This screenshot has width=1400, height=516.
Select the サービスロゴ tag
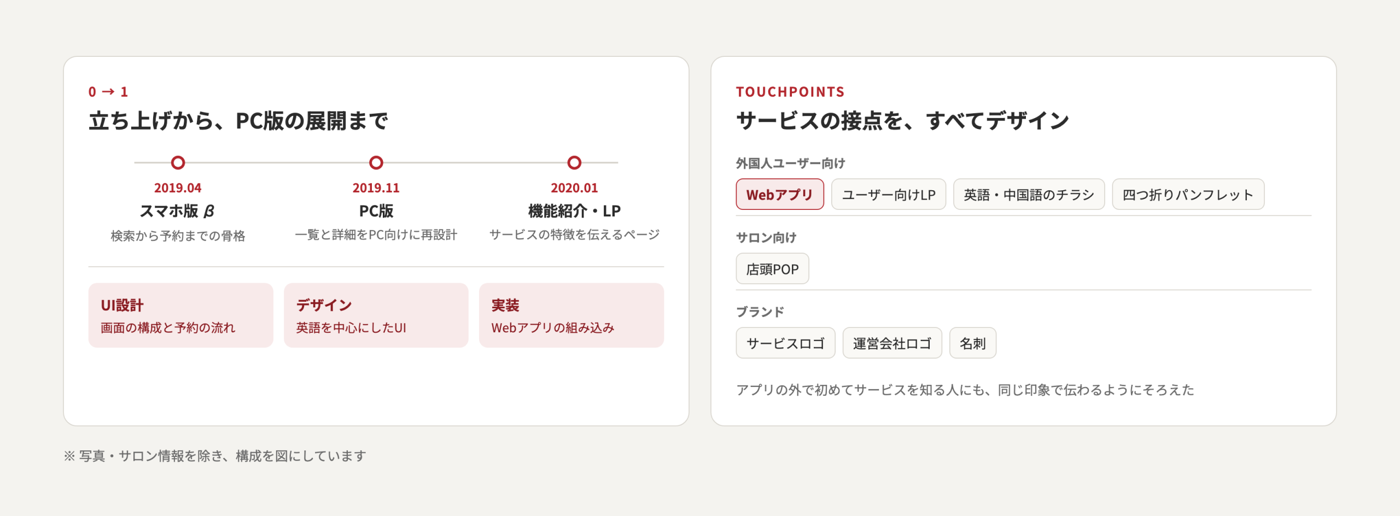785,343
